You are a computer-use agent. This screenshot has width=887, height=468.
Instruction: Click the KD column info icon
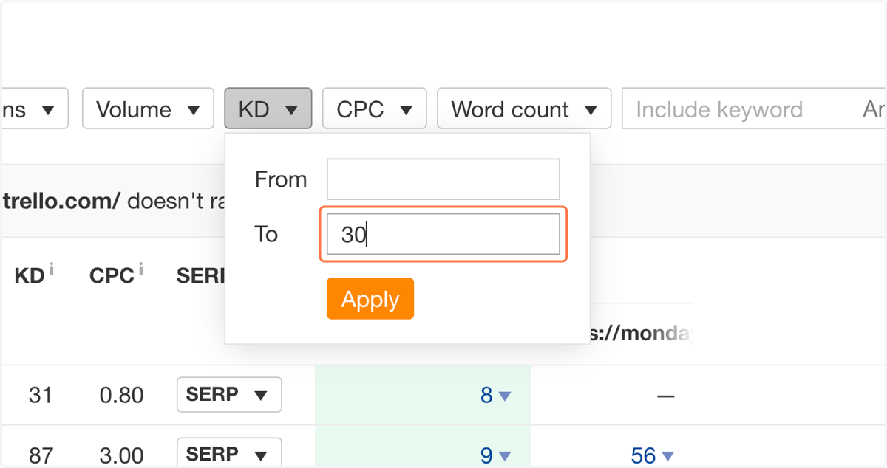(52, 271)
